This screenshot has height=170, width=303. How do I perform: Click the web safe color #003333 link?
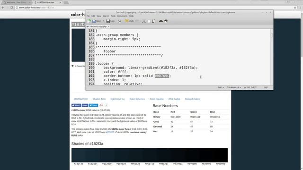[x=110, y=132]
